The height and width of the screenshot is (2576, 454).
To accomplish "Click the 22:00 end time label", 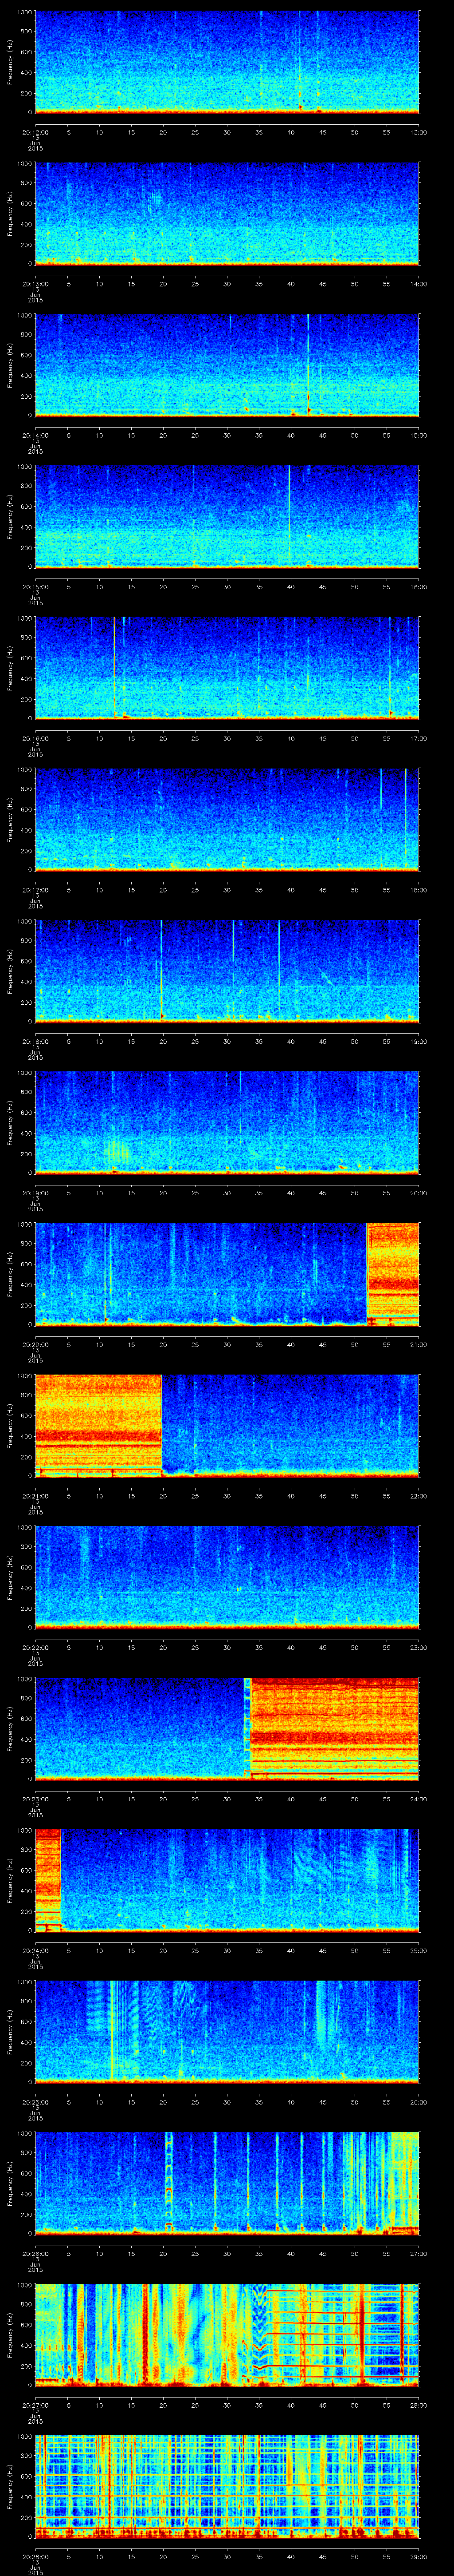I will click(418, 1496).
